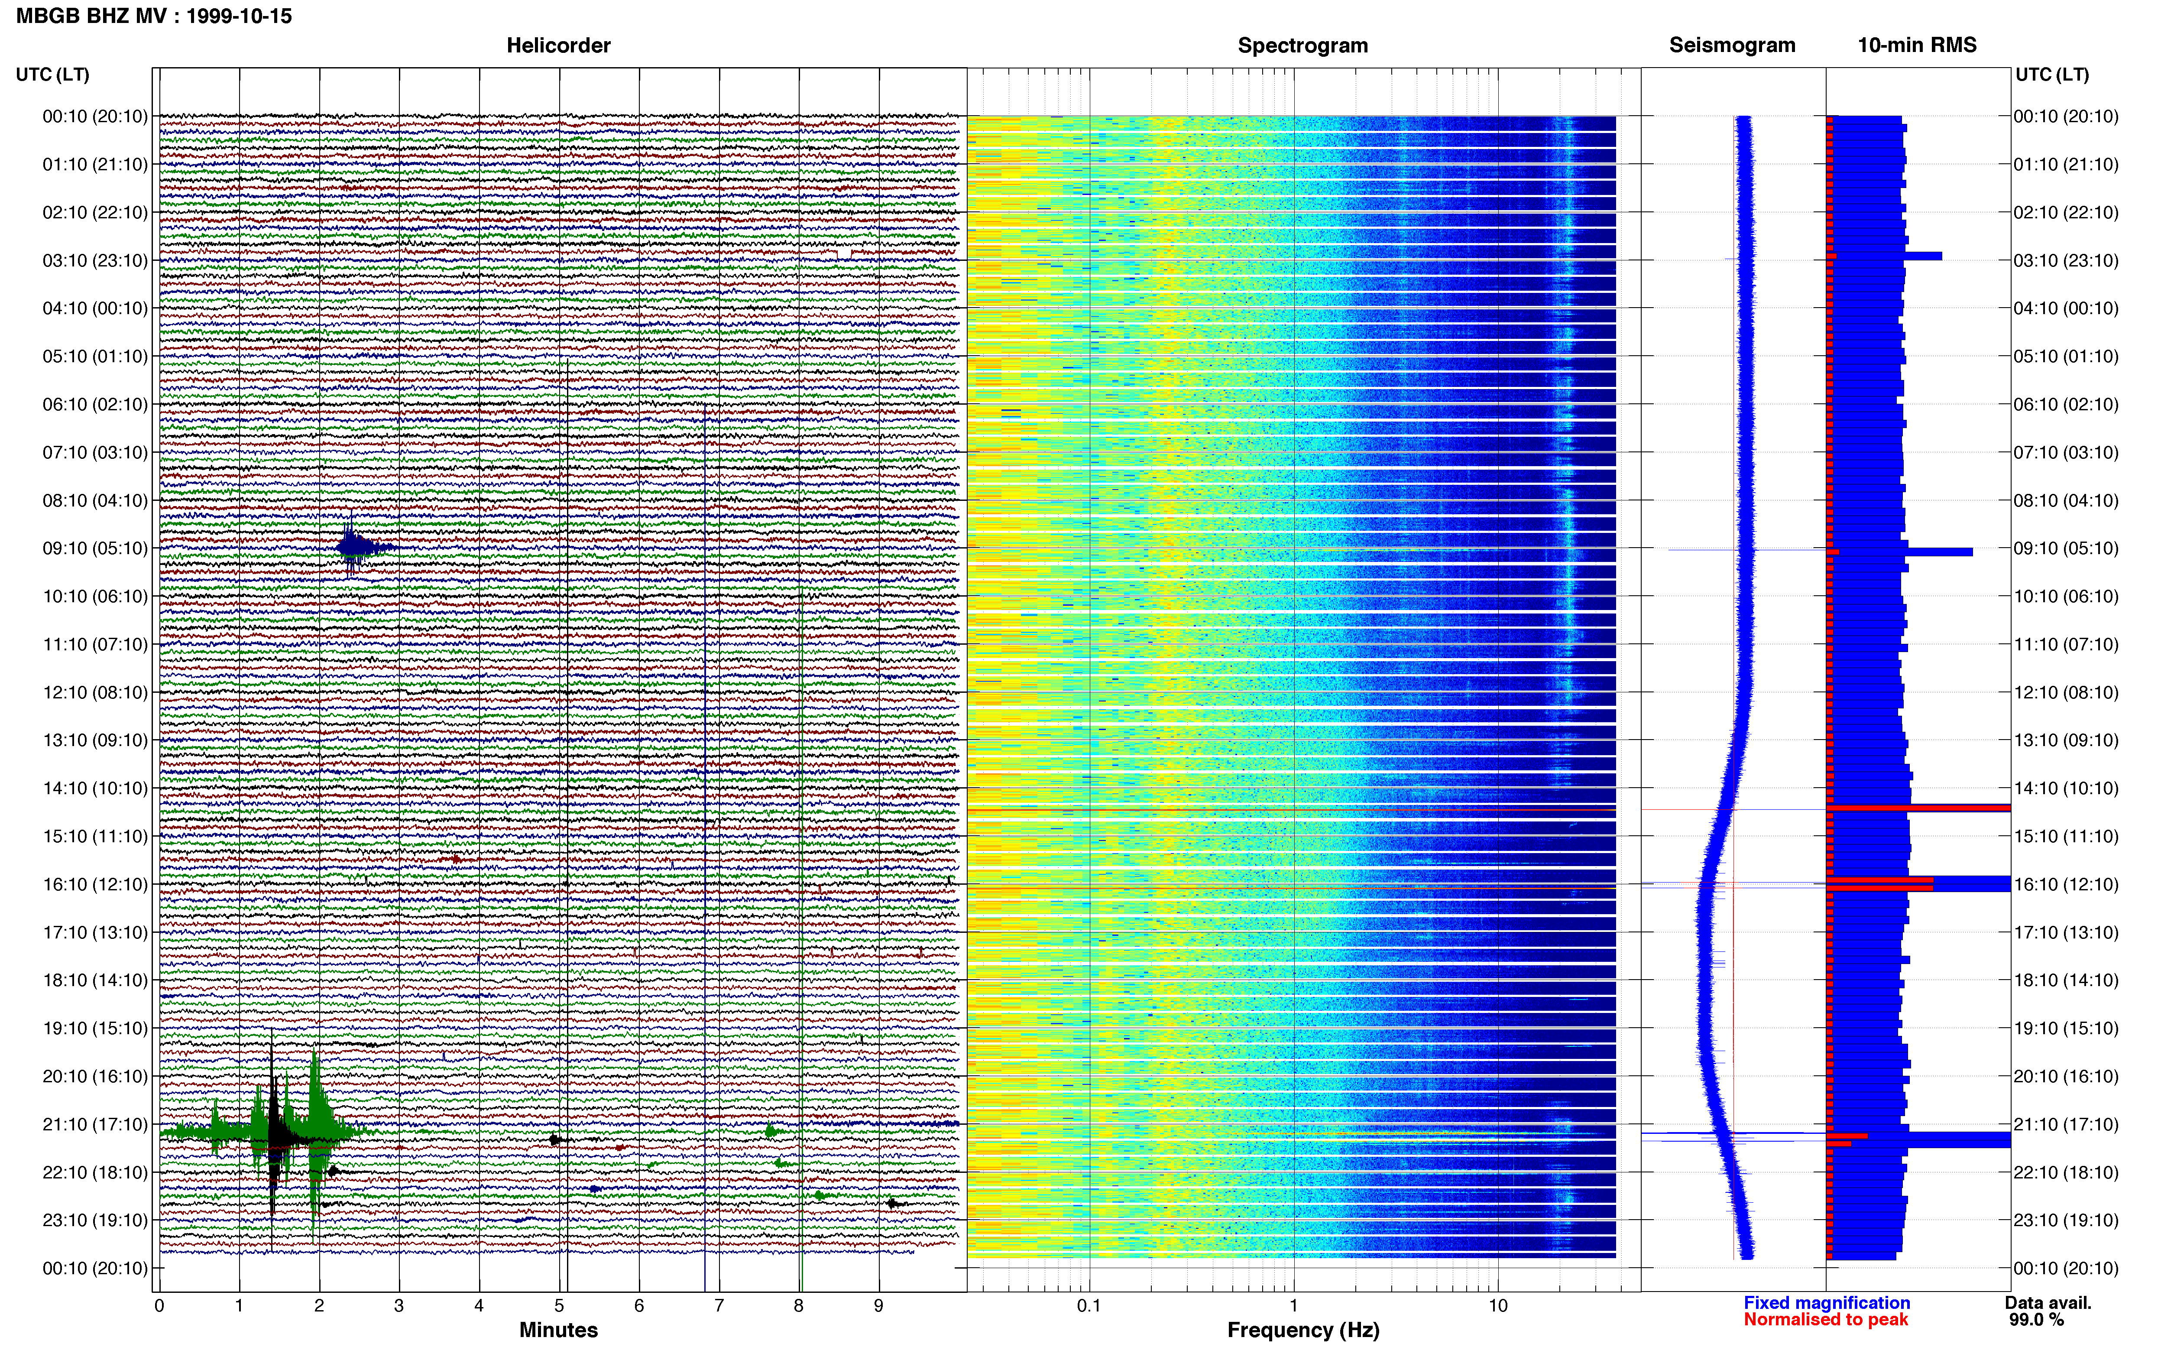The image size is (2174, 1360).
Task: Click the left time label '02:10 (22:10)'
Action: (94, 212)
